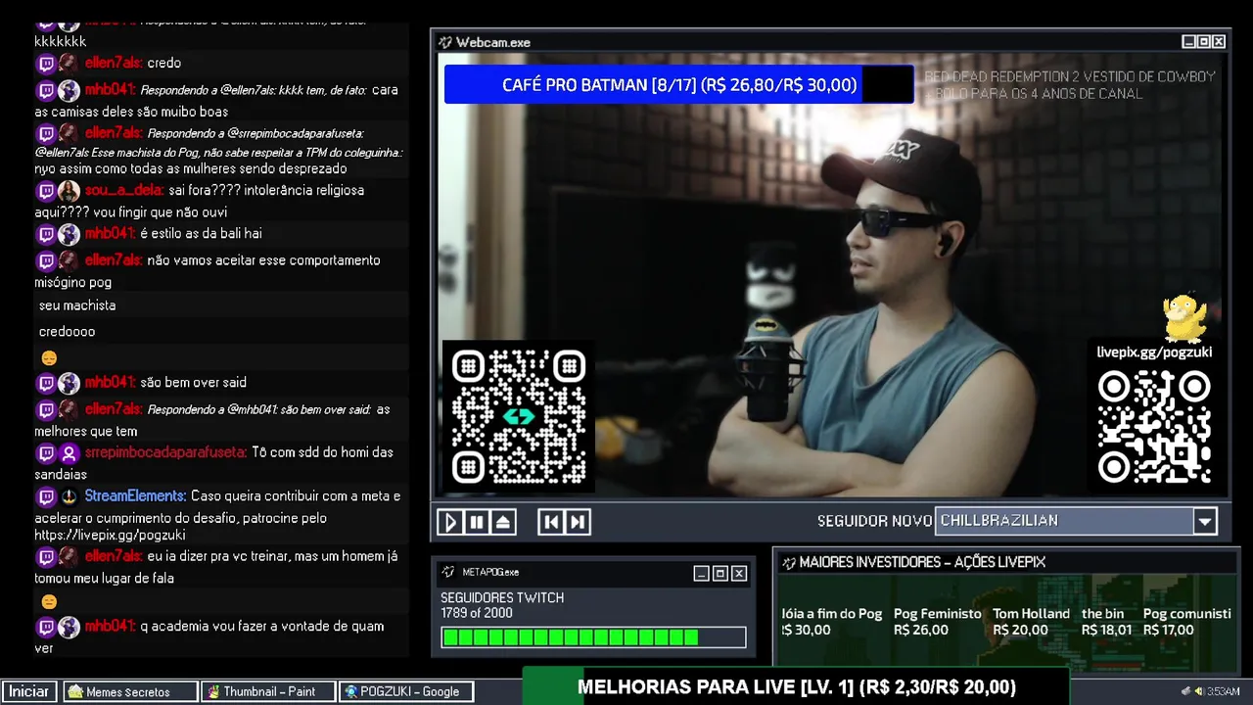Click the SEGUIDOR NOVO label
The height and width of the screenshot is (705, 1253).
pyautogui.click(x=874, y=521)
